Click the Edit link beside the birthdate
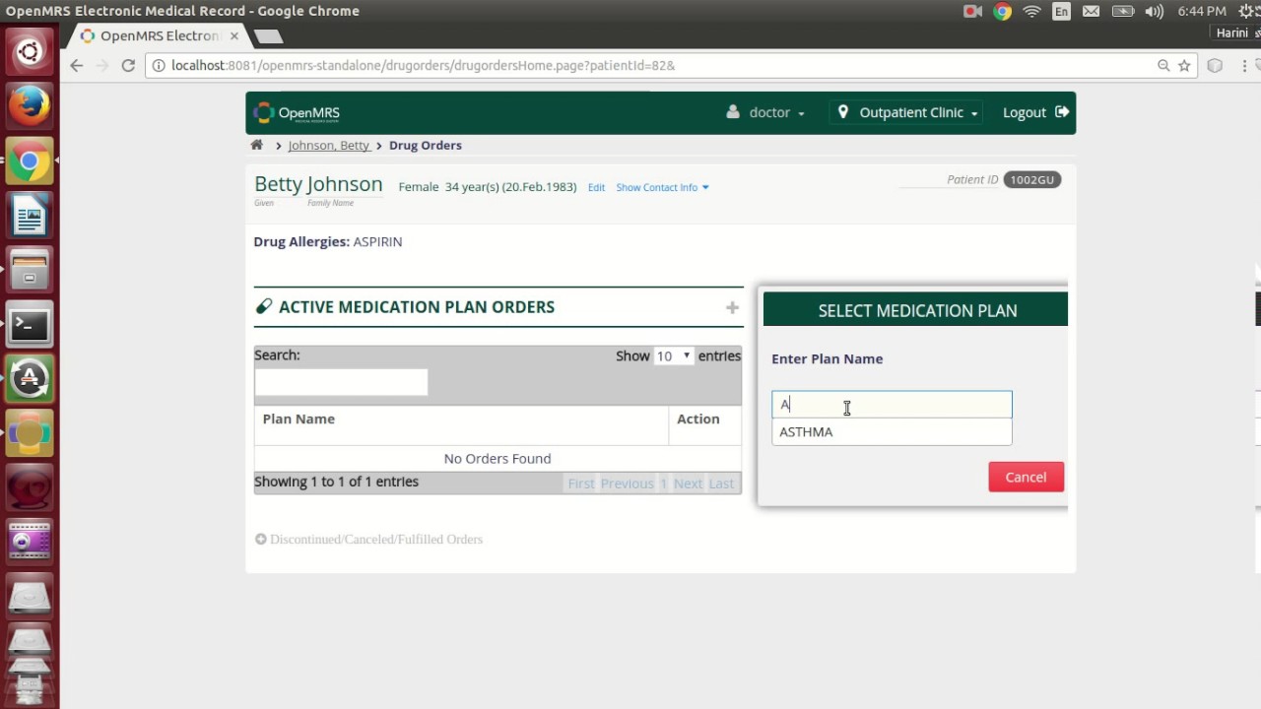This screenshot has height=709, width=1261. pyautogui.click(x=596, y=187)
